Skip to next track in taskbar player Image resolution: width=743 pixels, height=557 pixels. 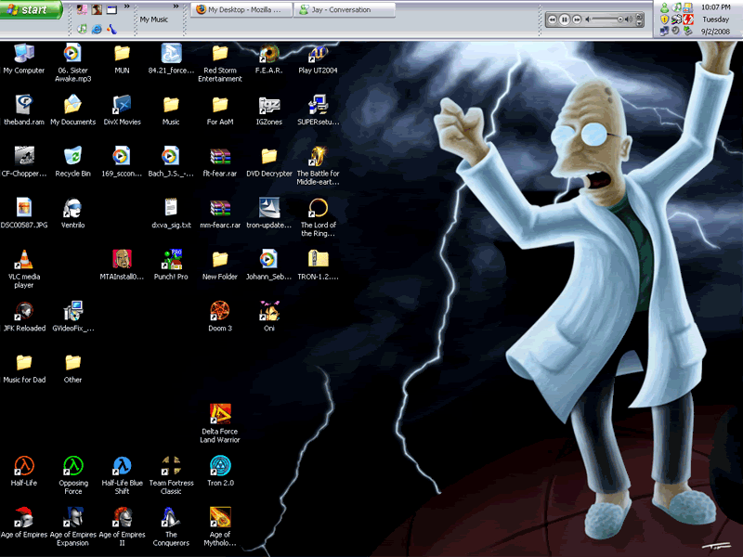[x=577, y=19]
